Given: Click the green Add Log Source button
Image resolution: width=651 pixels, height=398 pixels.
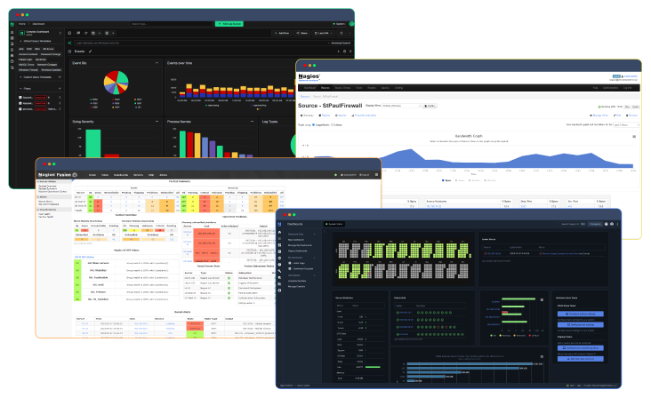Looking at the screenshot, I should (229, 24).
